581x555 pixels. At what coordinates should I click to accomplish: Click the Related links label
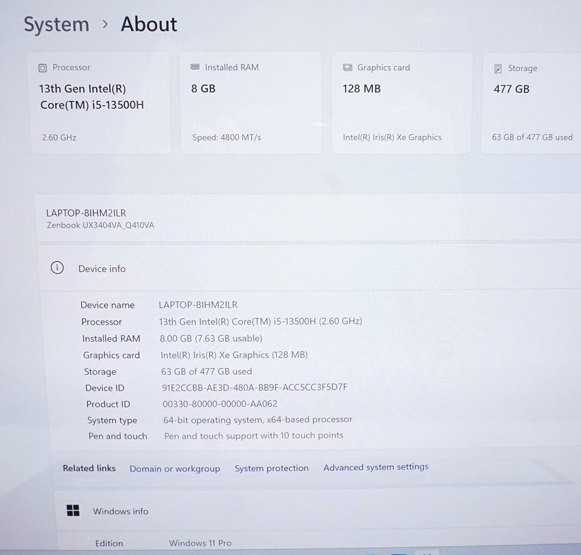[89, 468]
